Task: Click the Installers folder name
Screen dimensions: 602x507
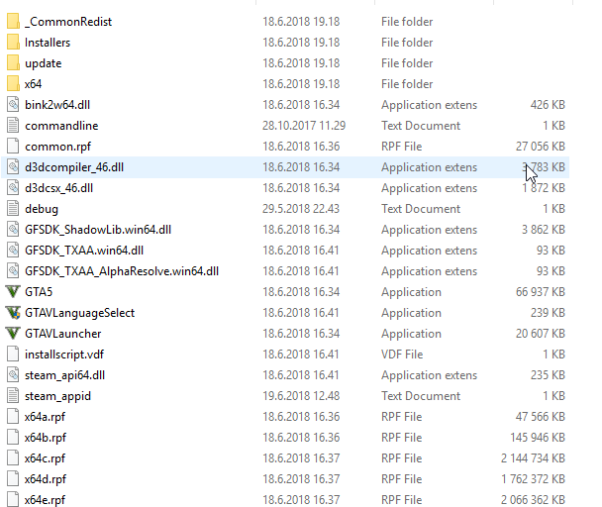Action: (x=48, y=43)
